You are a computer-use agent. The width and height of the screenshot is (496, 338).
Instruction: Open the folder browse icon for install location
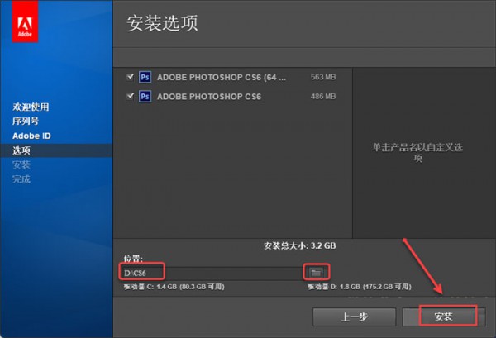tap(316, 272)
